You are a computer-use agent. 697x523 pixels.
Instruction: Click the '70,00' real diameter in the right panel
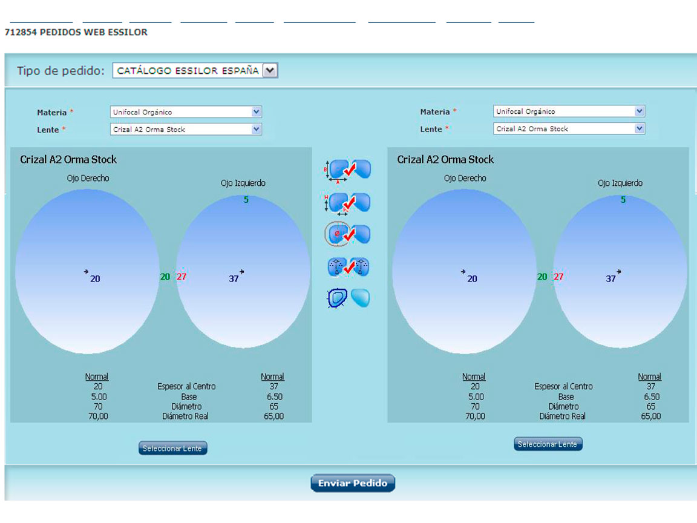point(475,416)
